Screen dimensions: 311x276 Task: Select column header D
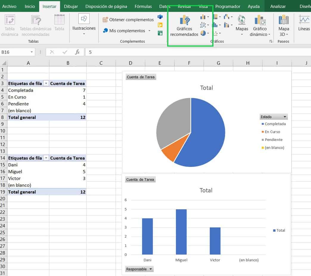pyautogui.click(x=130, y=63)
